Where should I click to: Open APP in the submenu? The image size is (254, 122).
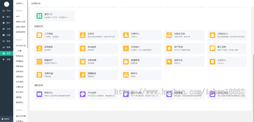(x=18, y=17)
